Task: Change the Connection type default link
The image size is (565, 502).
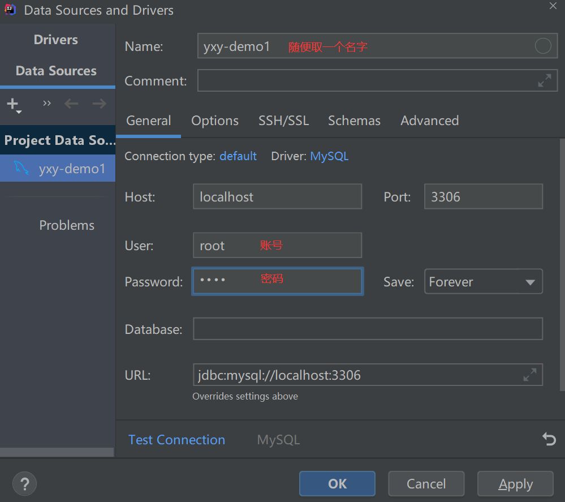Action: tap(238, 156)
